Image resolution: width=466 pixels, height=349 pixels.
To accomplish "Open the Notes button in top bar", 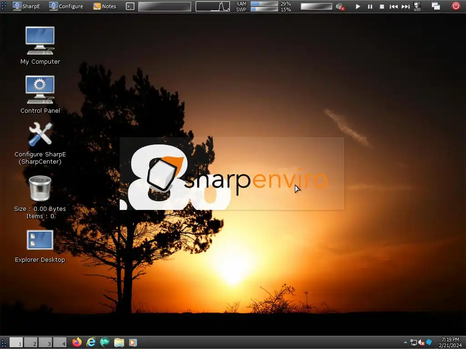I will tap(105, 6).
